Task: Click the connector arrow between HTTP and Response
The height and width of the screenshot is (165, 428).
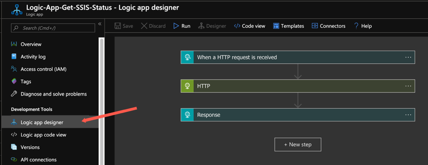Action: pyautogui.click(x=298, y=100)
